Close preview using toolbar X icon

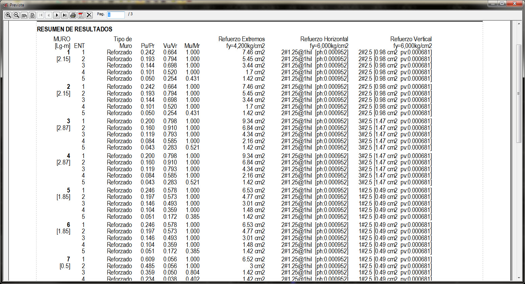tap(89, 15)
